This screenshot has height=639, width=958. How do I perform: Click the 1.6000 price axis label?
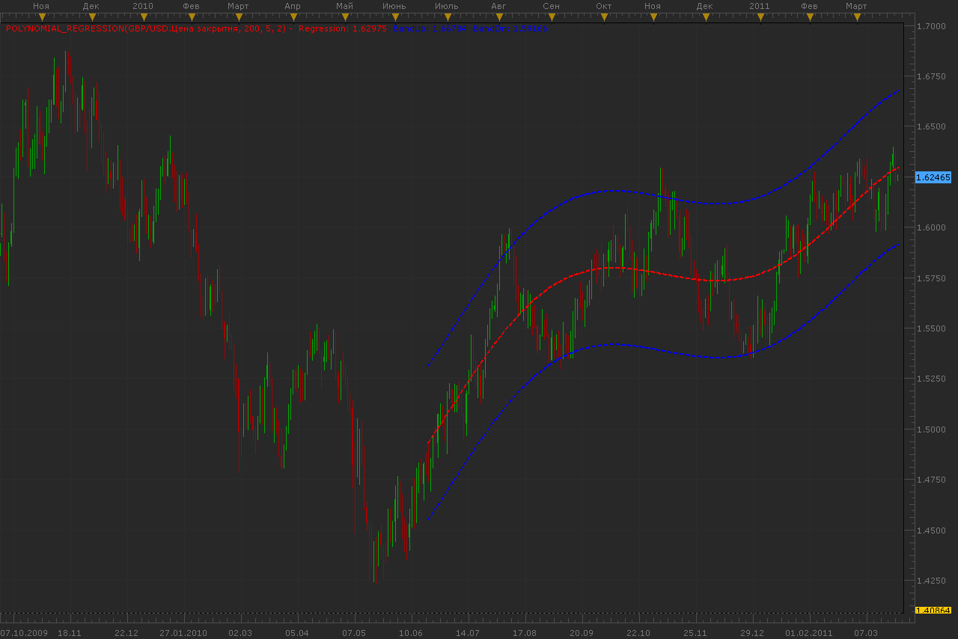tap(933, 228)
